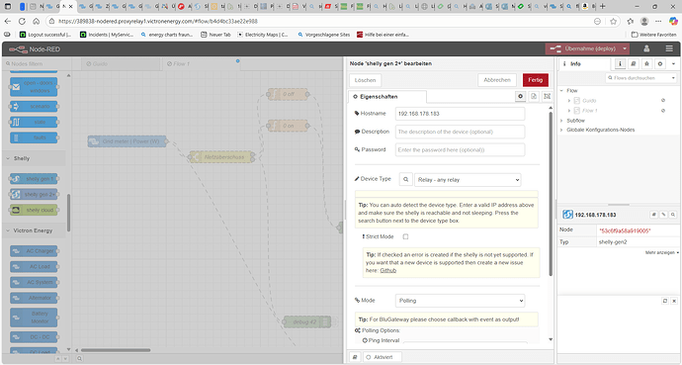Go back in browser history
This screenshot has height=365, width=682.
click(x=7, y=21)
